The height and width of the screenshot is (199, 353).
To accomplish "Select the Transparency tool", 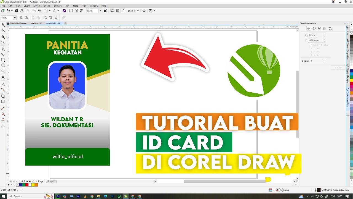I will tap(3, 102).
